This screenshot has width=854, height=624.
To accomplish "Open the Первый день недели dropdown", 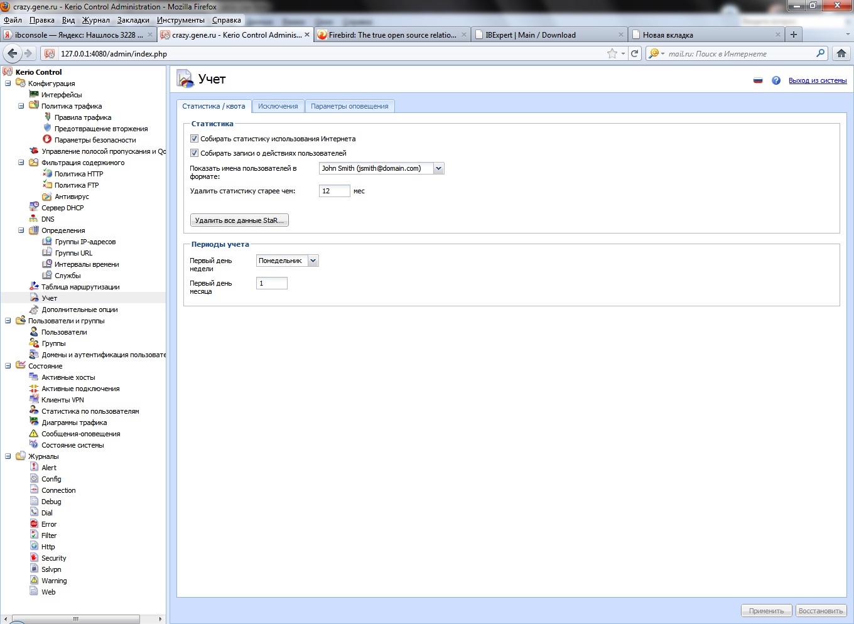I will pos(313,261).
